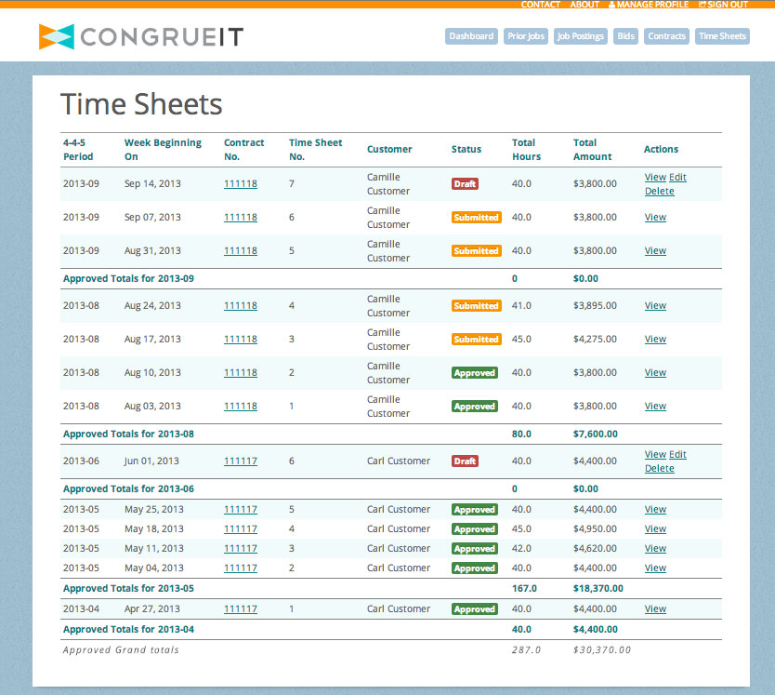Open contract 111118 for Aug 24, 2013
This screenshot has width=775, height=695.
[241, 306]
